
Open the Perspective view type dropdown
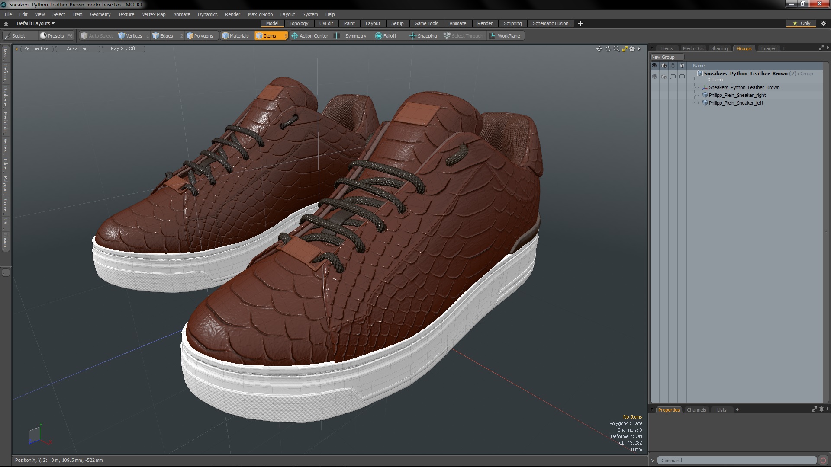[36, 48]
